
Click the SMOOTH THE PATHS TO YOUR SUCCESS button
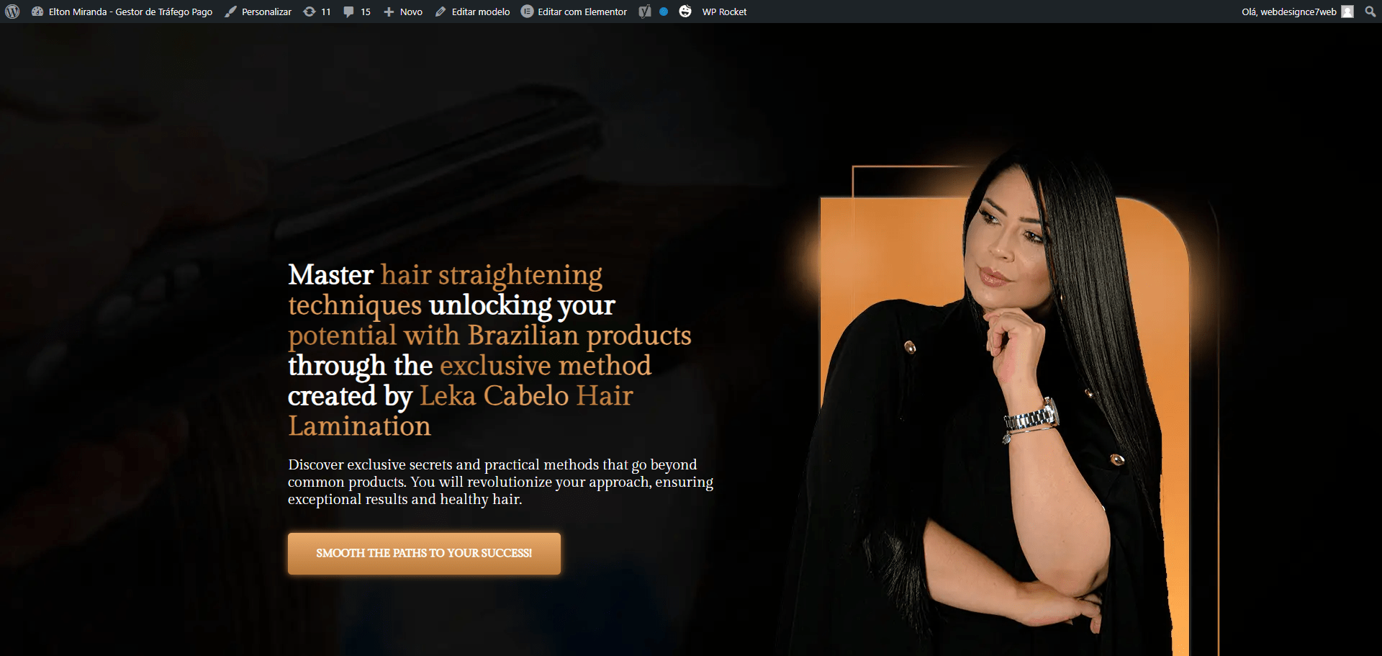click(x=424, y=553)
